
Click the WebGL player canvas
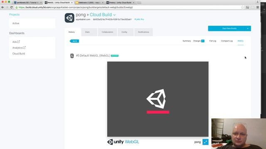click(158, 99)
